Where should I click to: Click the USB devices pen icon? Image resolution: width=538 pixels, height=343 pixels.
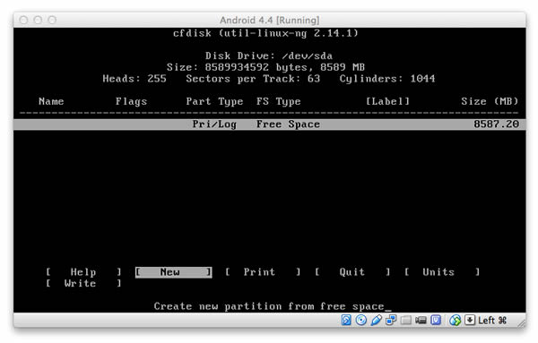(x=376, y=321)
